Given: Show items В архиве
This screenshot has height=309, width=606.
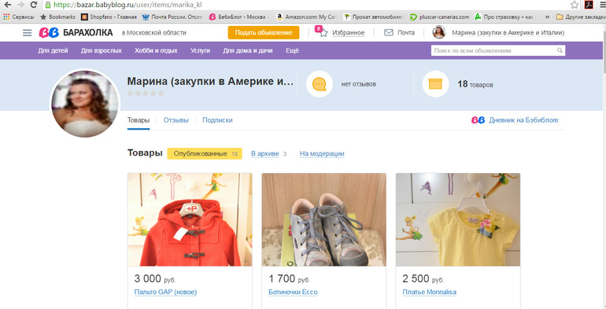Looking at the screenshot, I should point(264,154).
